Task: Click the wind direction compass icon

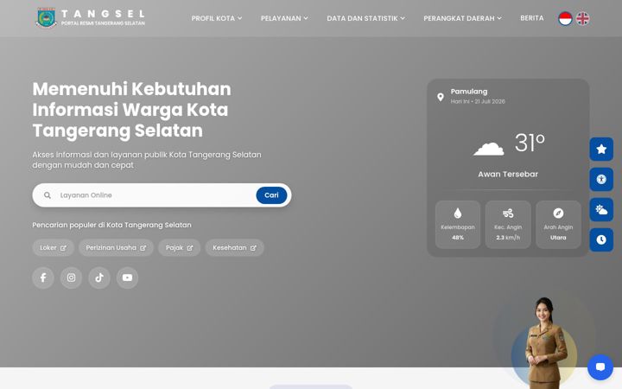Action: tap(558, 214)
